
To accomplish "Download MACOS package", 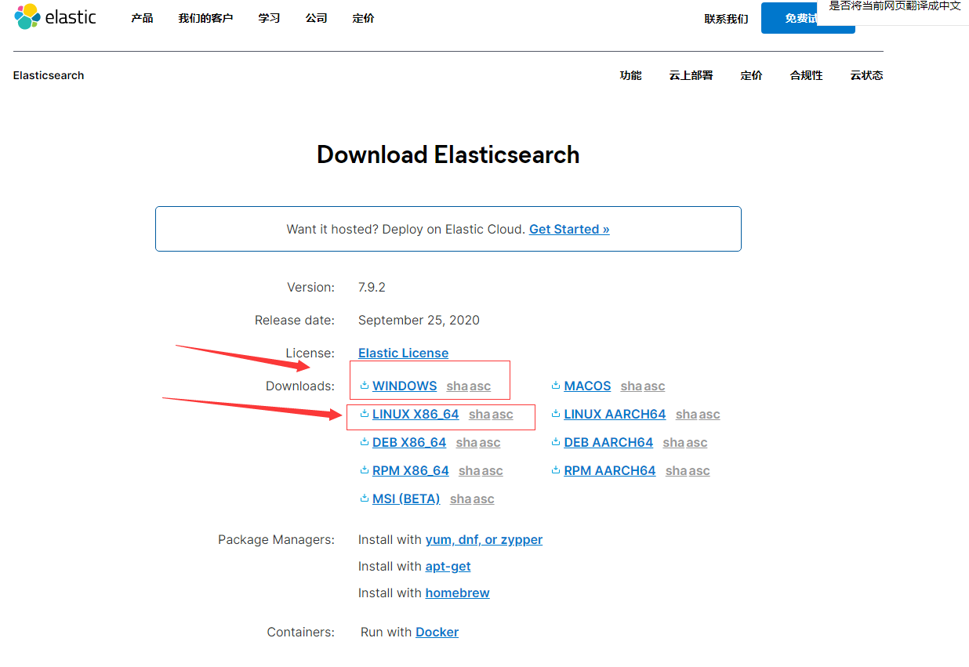I will pyautogui.click(x=587, y=386).
